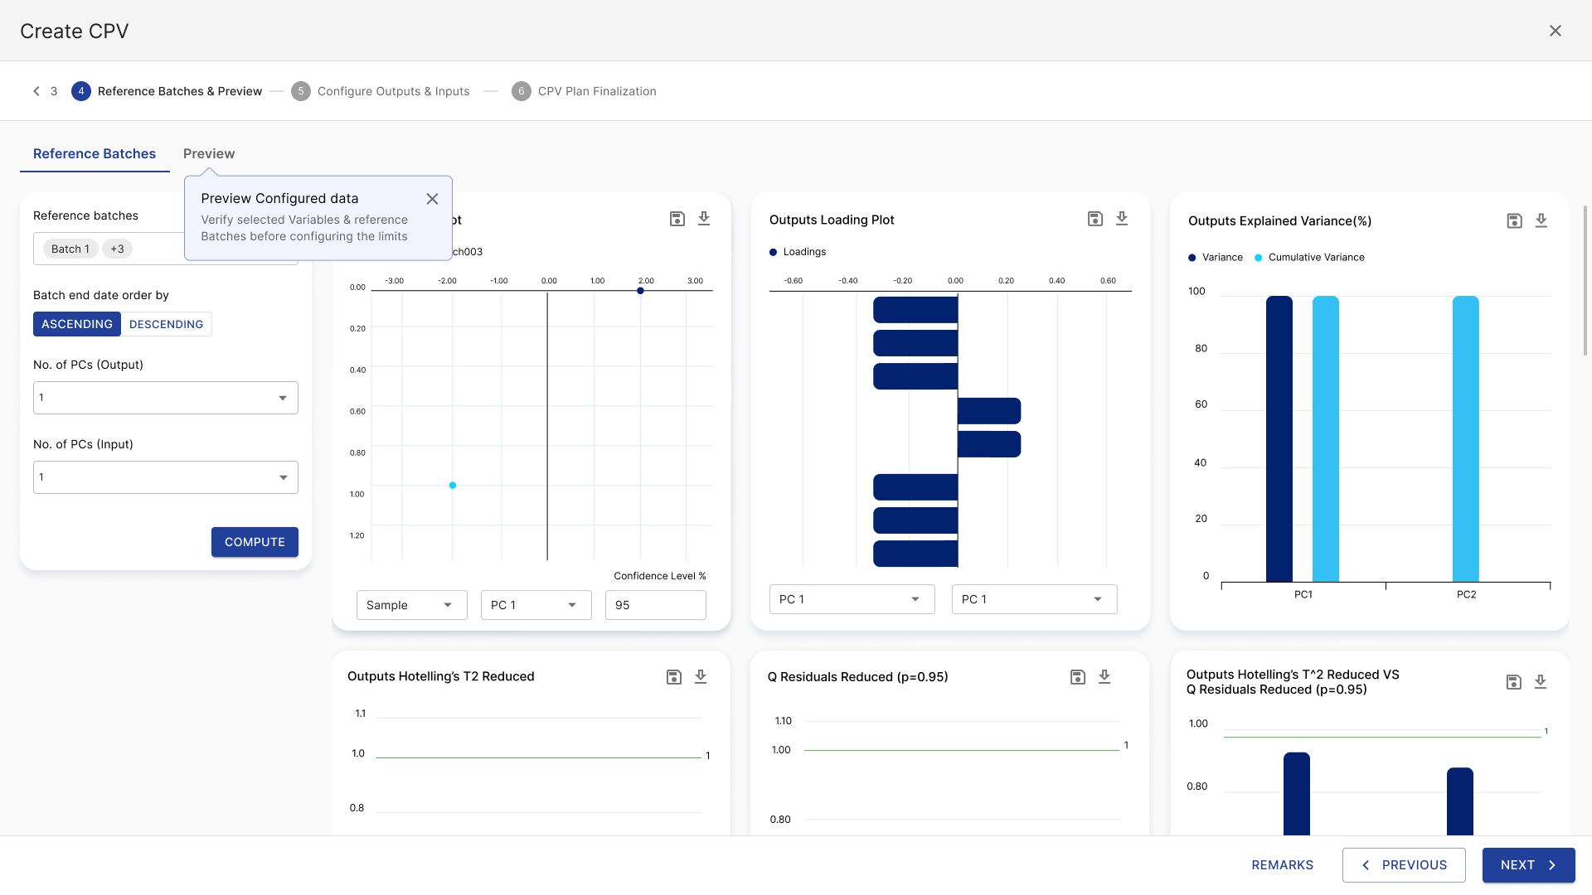
Task: Toggle the Cumulative Variance legend series
Action: pyautogui.click(x=1309, y=258)
